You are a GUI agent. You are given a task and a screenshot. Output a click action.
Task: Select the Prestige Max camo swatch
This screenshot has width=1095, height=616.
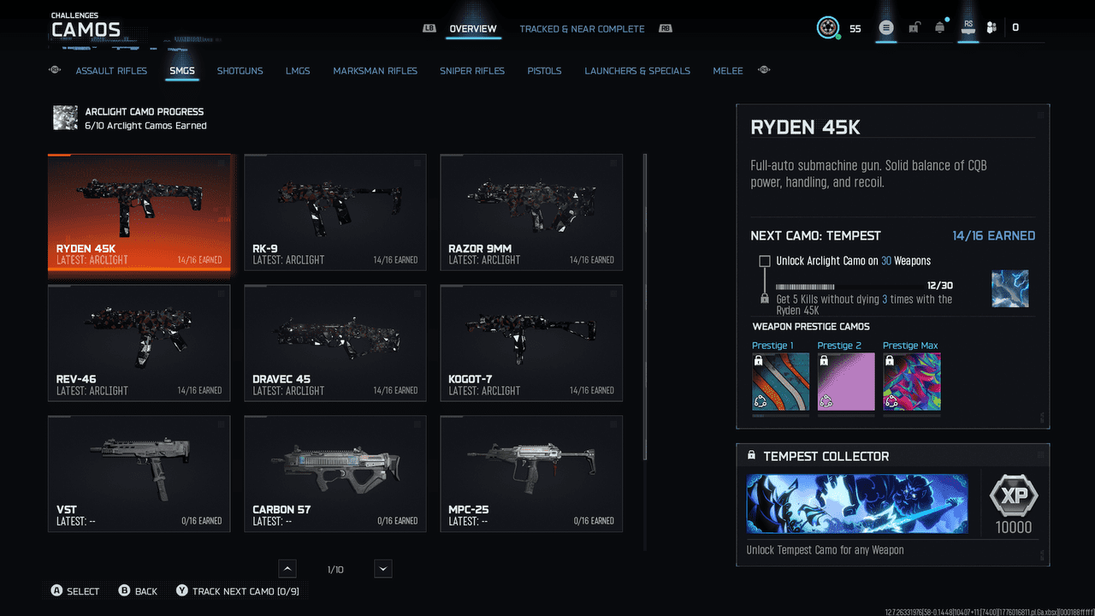911,382
